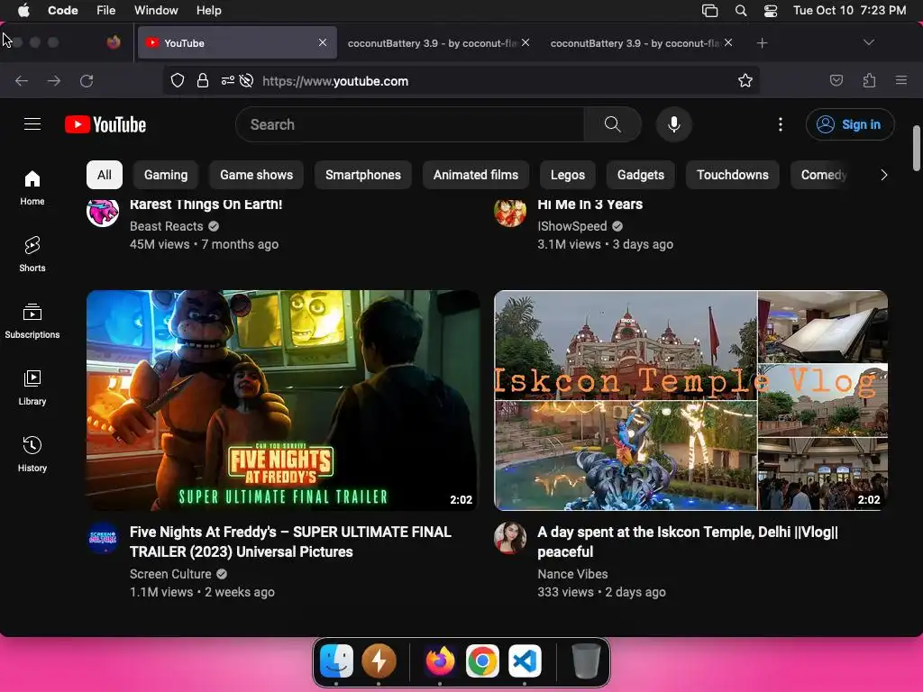The height and width of the screenshot is (692, 923).
Task: Open Firefox View pinned icon
Action: click(114, 42)
